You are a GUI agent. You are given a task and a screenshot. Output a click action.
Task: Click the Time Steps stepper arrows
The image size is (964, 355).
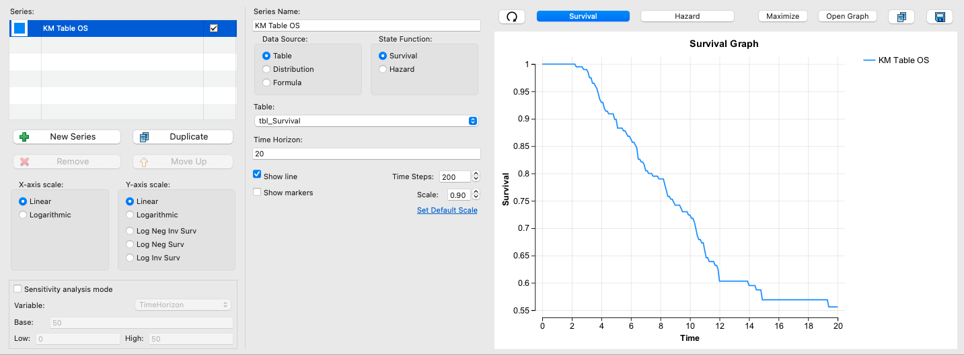[x=476, y=176]
